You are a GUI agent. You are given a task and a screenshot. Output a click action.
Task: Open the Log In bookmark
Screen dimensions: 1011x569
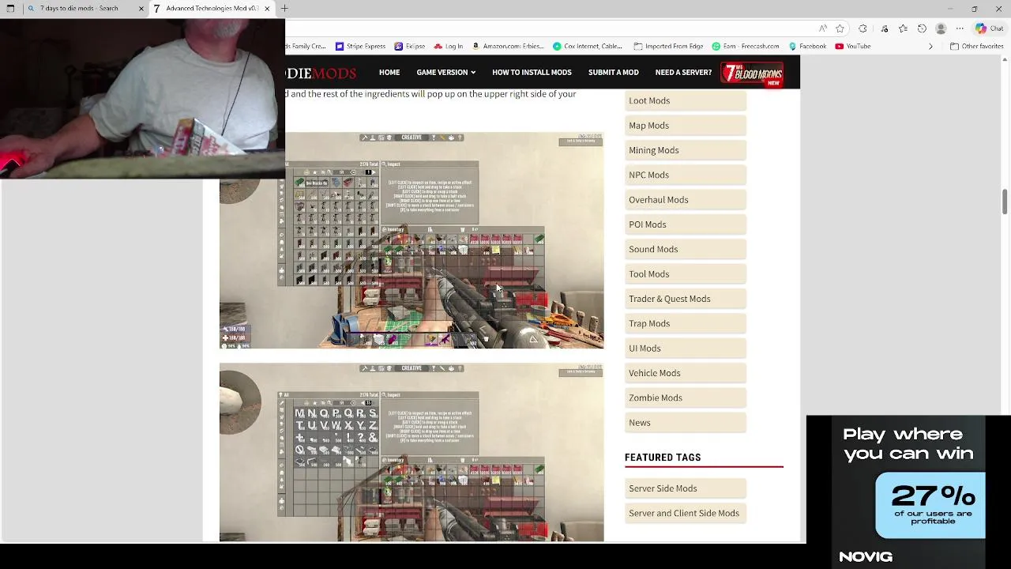[x=448, y=47]
